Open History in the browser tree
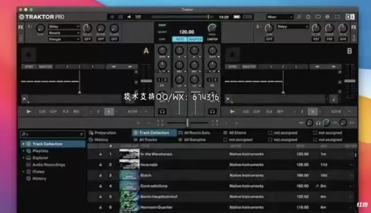 (39, 178)
